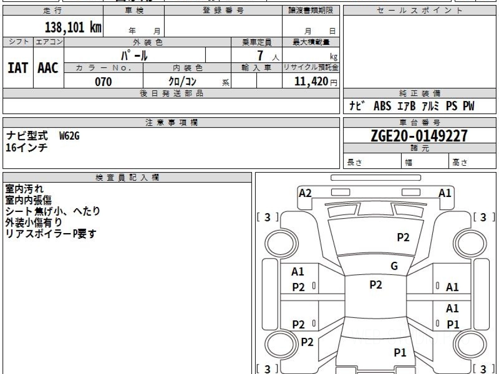Screen dimensions: 499x374
Task: Click the 内装色 header
Action: tap(187, 68)
